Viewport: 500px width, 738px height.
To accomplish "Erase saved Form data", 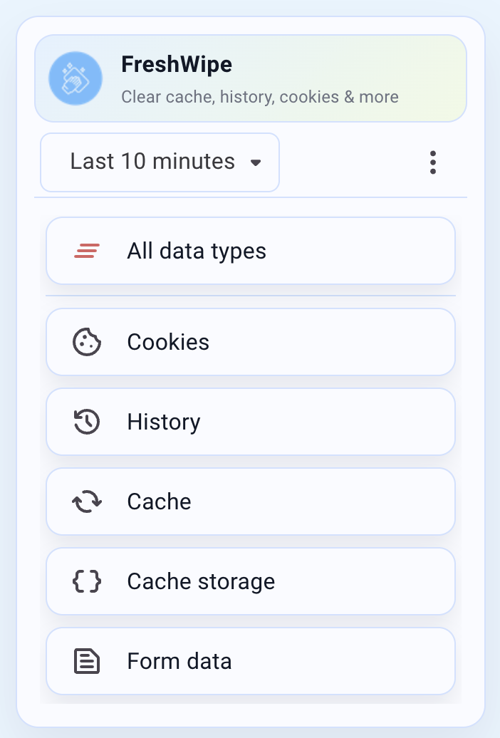I will pos(250,661).
